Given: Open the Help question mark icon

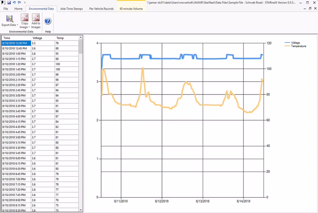Looking at the screenshot, I should [x=48, y=21].
